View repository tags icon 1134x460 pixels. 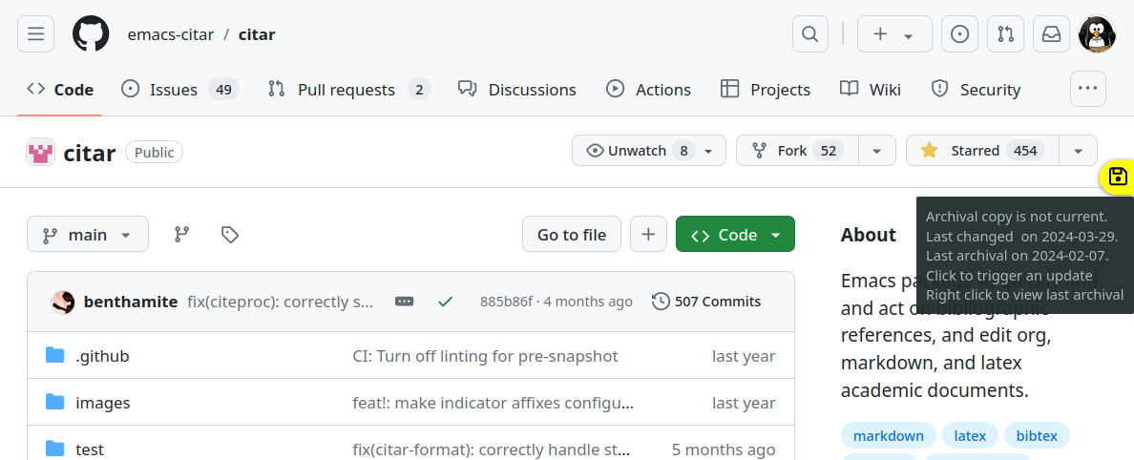[229, 235]
